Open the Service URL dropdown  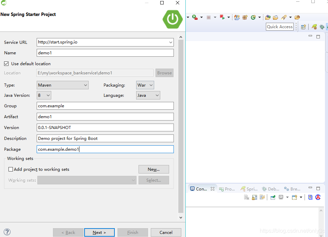[171, 42]
